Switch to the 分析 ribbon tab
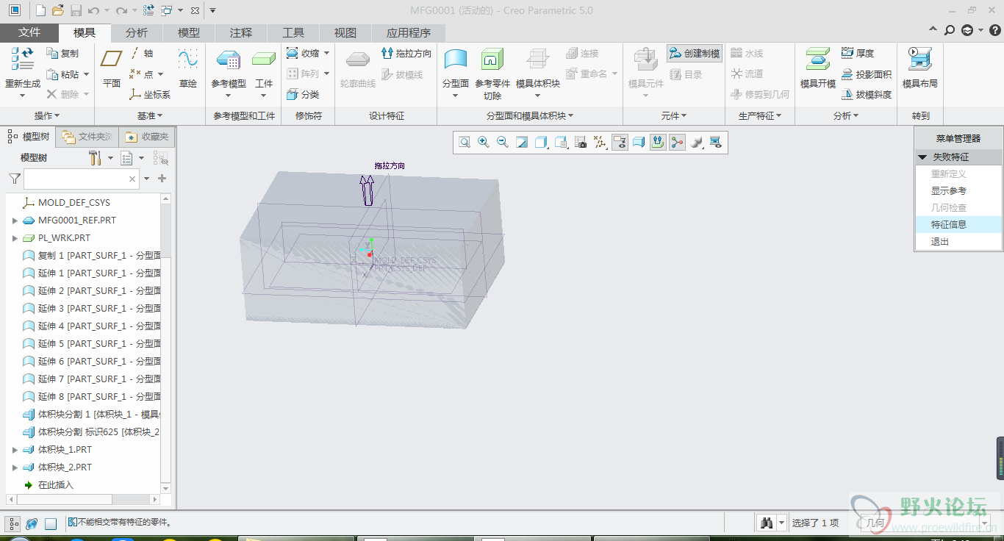Screen dimensions: 1004x541 pos(137,32)
